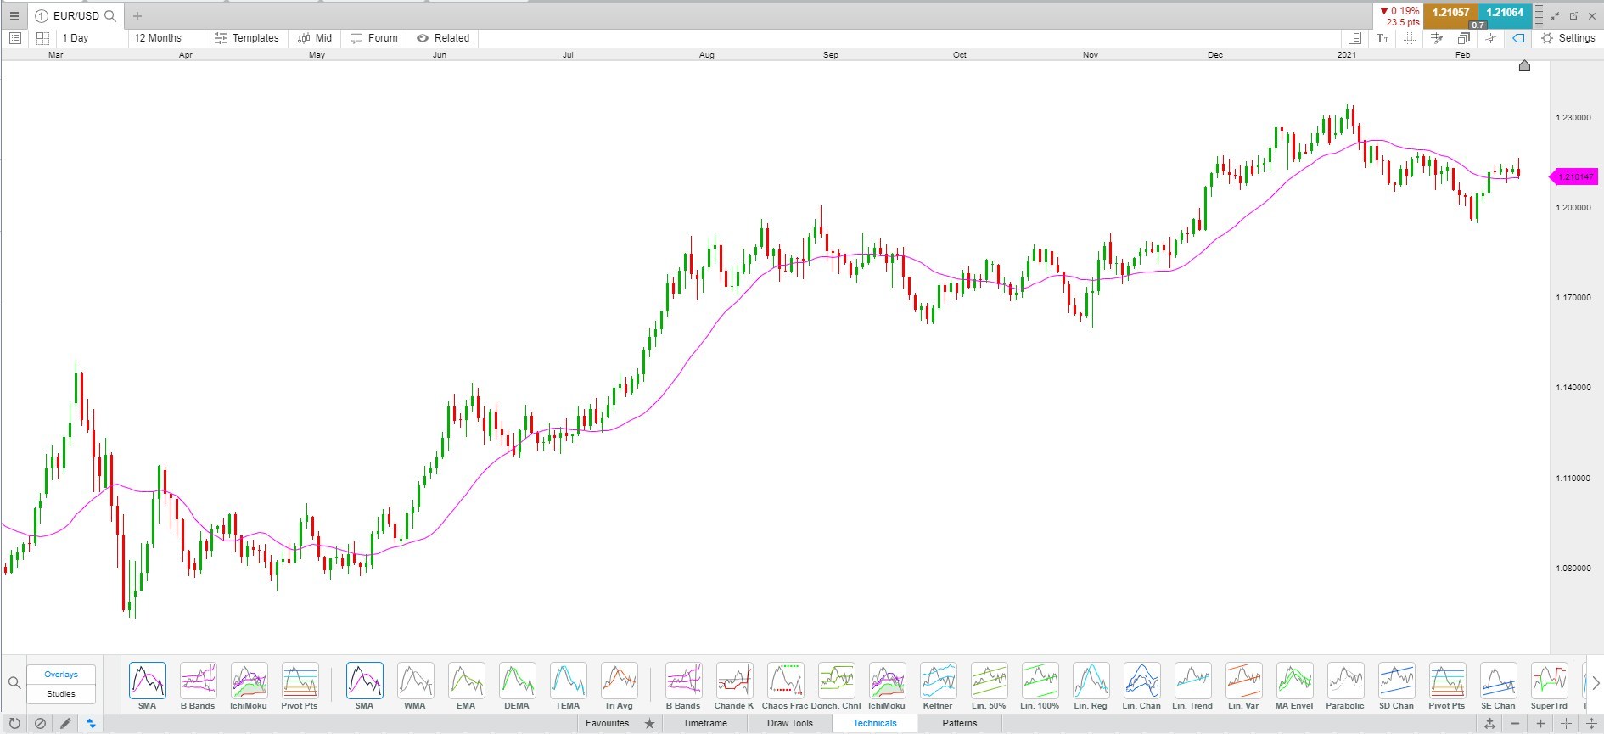Click the pencil draw icon

[x=65, y=724]
